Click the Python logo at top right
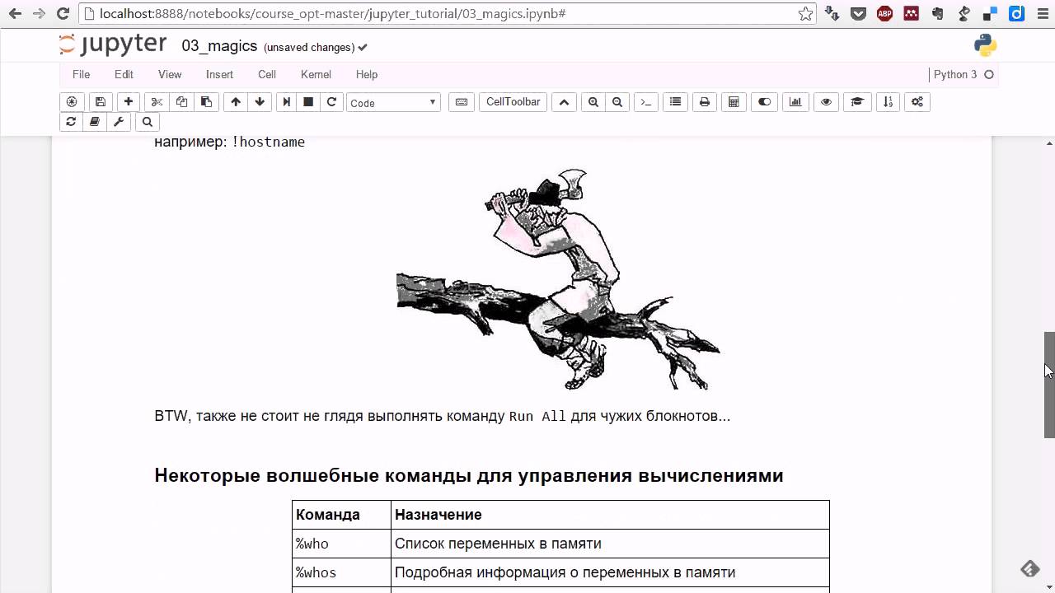 pyautogui.click(x=986, y=46)
